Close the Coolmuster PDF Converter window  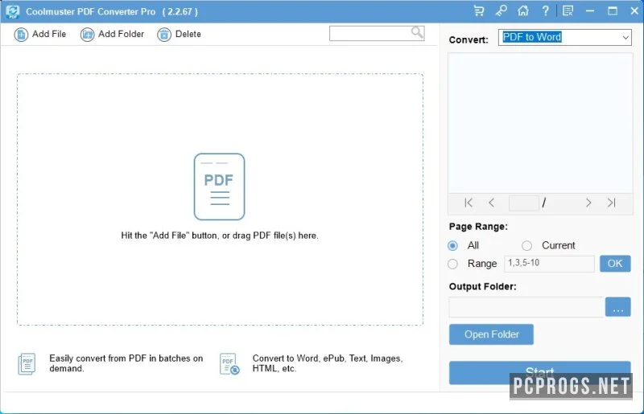[x=634, y=11]
